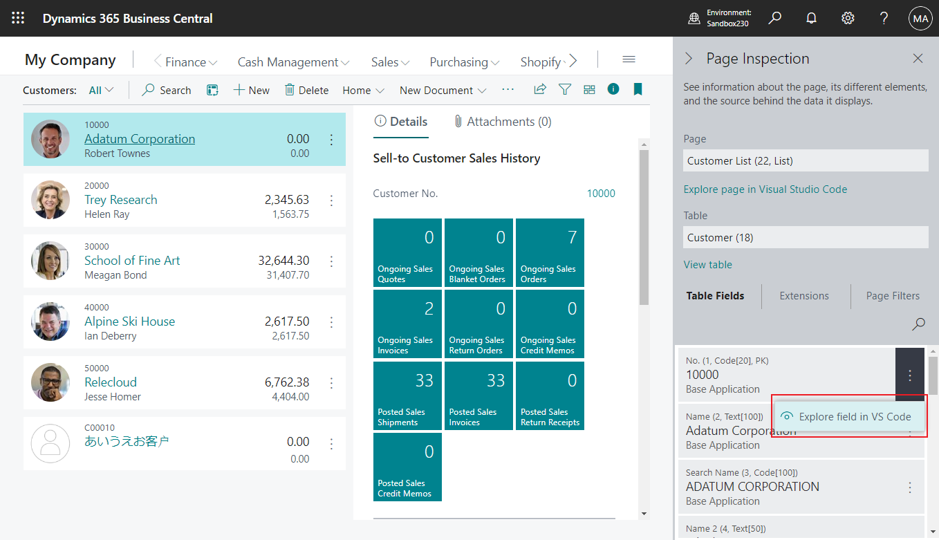Toggle the FactBox information pane icon
This screenshot has width=939, height=540.
[613, 90]
